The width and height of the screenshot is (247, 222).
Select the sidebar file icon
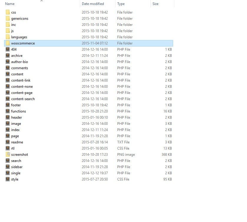point(8,167)
